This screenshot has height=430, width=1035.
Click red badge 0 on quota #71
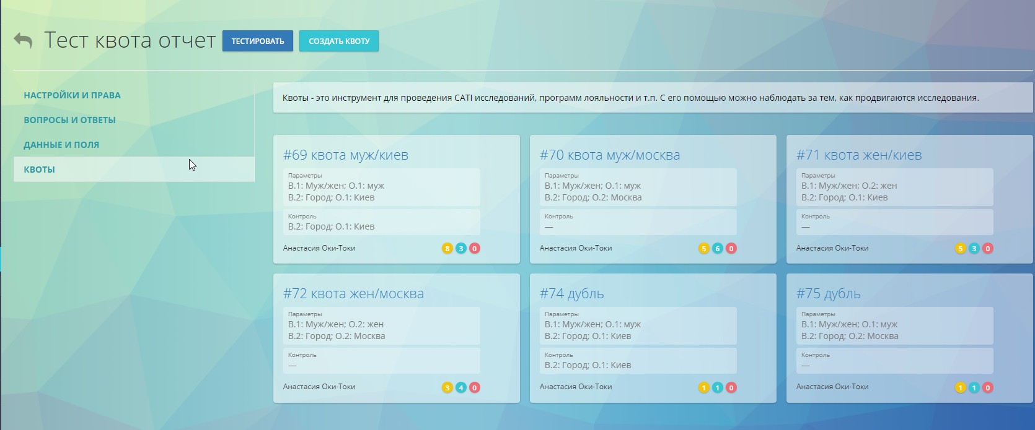pos(988,249)
